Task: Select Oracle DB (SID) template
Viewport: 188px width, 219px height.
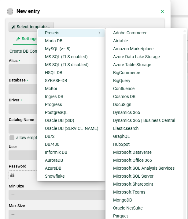Action: coord(71,120)
